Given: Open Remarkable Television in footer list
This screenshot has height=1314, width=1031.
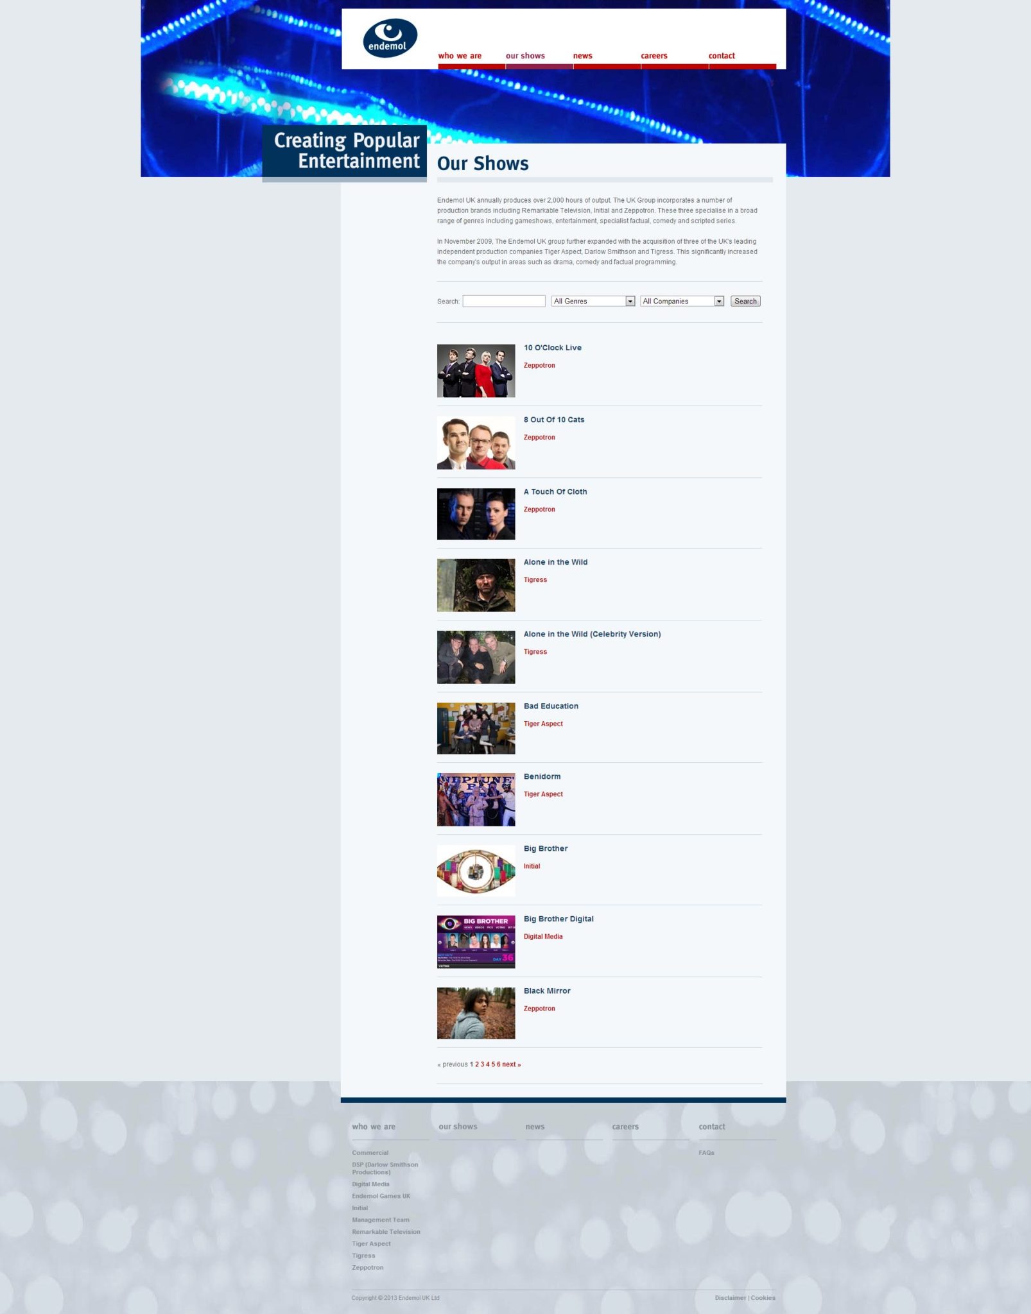Looking at the screenshot, I should point(386,1231).
